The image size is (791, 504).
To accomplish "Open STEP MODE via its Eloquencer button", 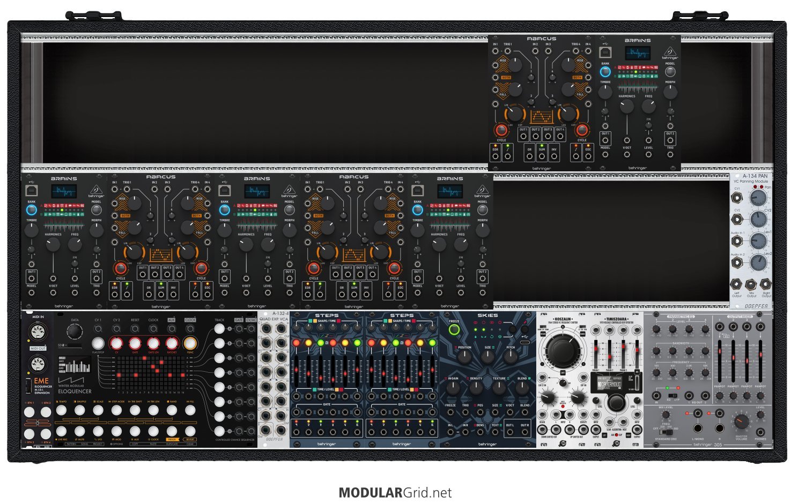I will (x=116, y=410).
